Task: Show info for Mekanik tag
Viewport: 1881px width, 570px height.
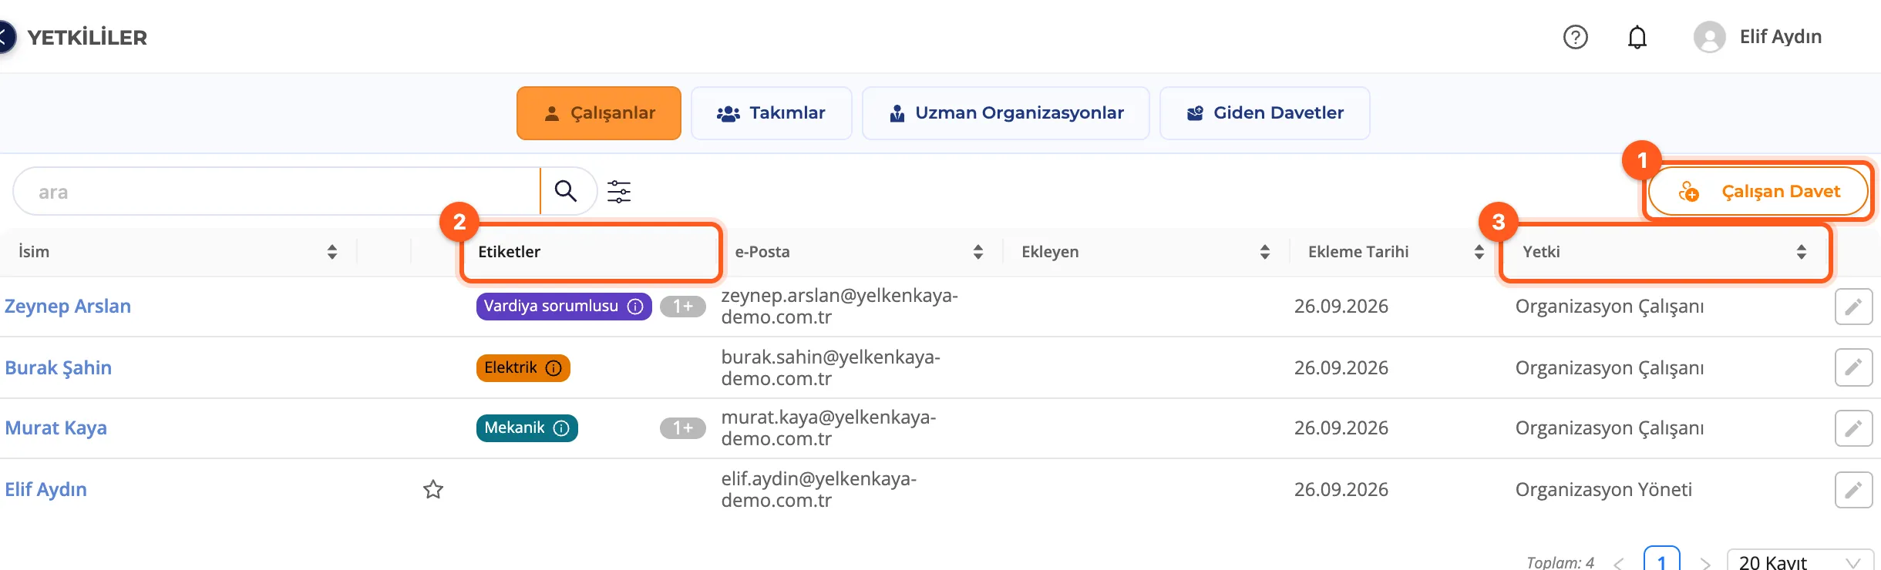Action: click(x=561, y=428)
